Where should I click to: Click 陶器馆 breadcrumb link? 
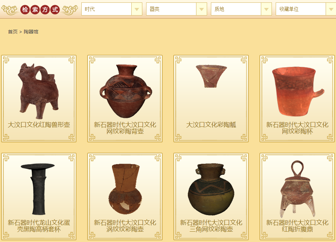tap(31, 32)
